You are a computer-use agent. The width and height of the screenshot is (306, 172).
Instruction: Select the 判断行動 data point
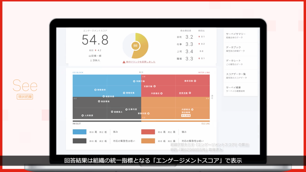pyautogui.click(x=134, y=81)
